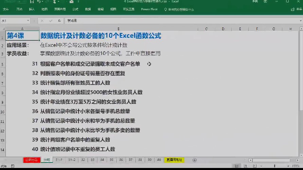The width and height of the screenshot is (303, 170).
Task: Click title cell 数据统计及计数必备的10个Excel函数公式
Action: pyautogui.click(x=101, y=36)
